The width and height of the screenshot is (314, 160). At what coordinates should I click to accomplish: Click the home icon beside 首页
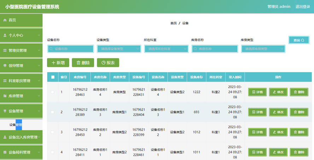tap(5, 20)
